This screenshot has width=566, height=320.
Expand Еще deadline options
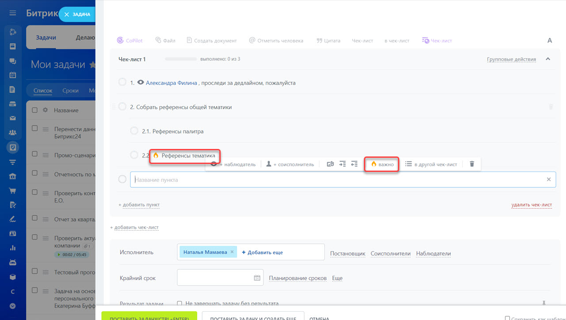coord(337,278)
